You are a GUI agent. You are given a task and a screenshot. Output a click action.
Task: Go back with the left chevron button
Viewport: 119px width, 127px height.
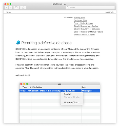pos(7,7)
